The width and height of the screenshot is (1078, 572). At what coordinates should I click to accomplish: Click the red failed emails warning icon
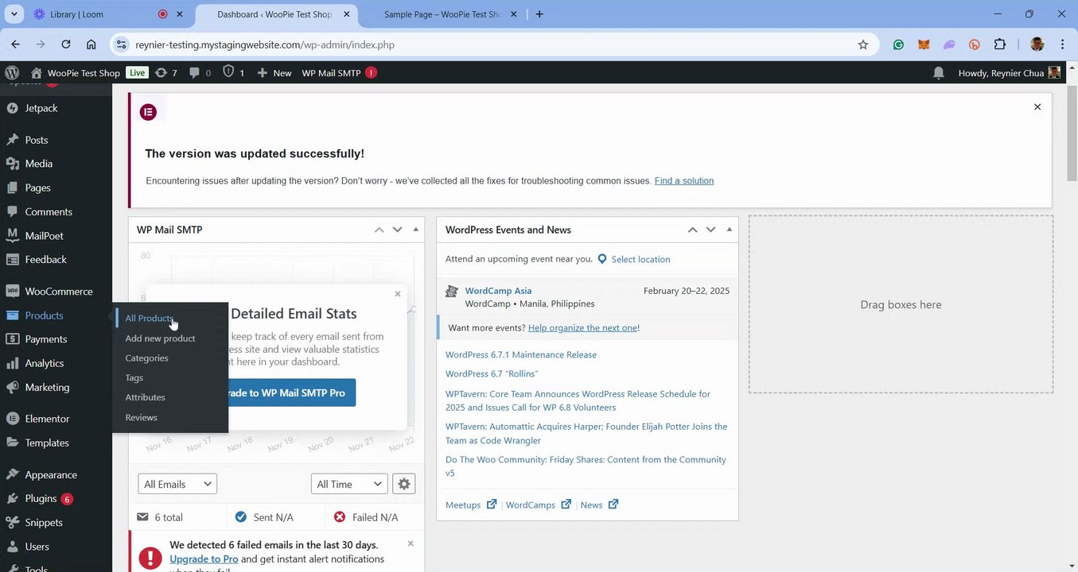pos(150,558)
